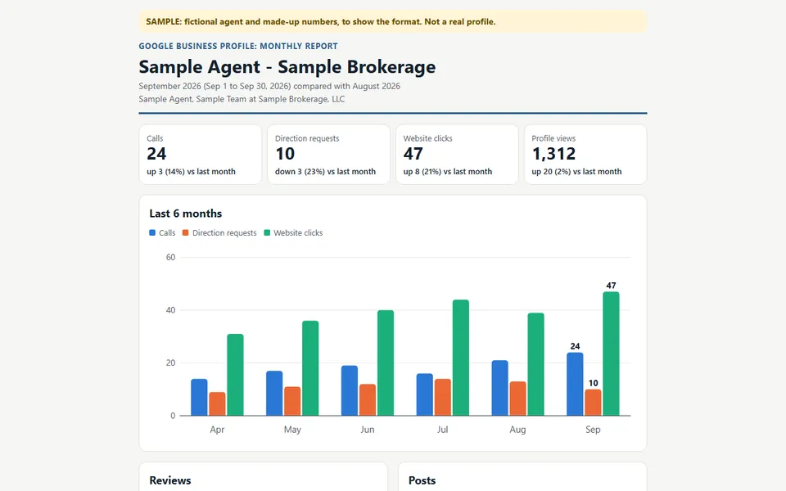Click the green Website clicks legend swatch
The image size is (786, 491).
coord(267,233)
